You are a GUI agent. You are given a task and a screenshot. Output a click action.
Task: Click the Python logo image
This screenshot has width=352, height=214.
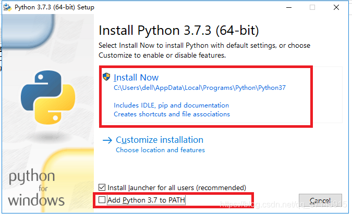(x=48, y=97)
